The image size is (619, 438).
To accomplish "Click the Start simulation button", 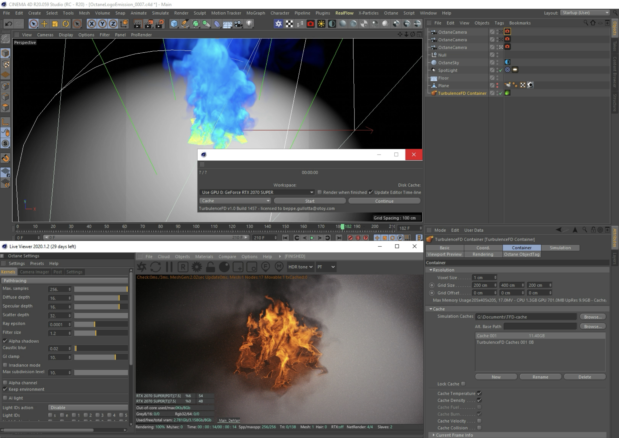I will (x=309, y=201).
